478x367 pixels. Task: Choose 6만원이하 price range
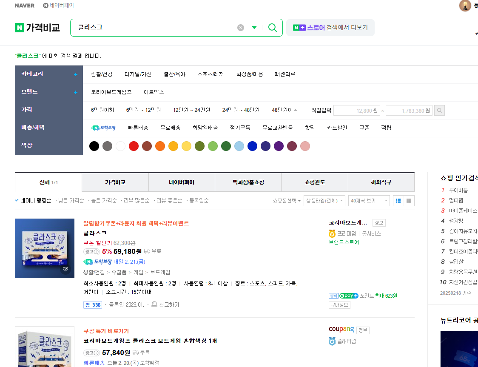(103, 110)
